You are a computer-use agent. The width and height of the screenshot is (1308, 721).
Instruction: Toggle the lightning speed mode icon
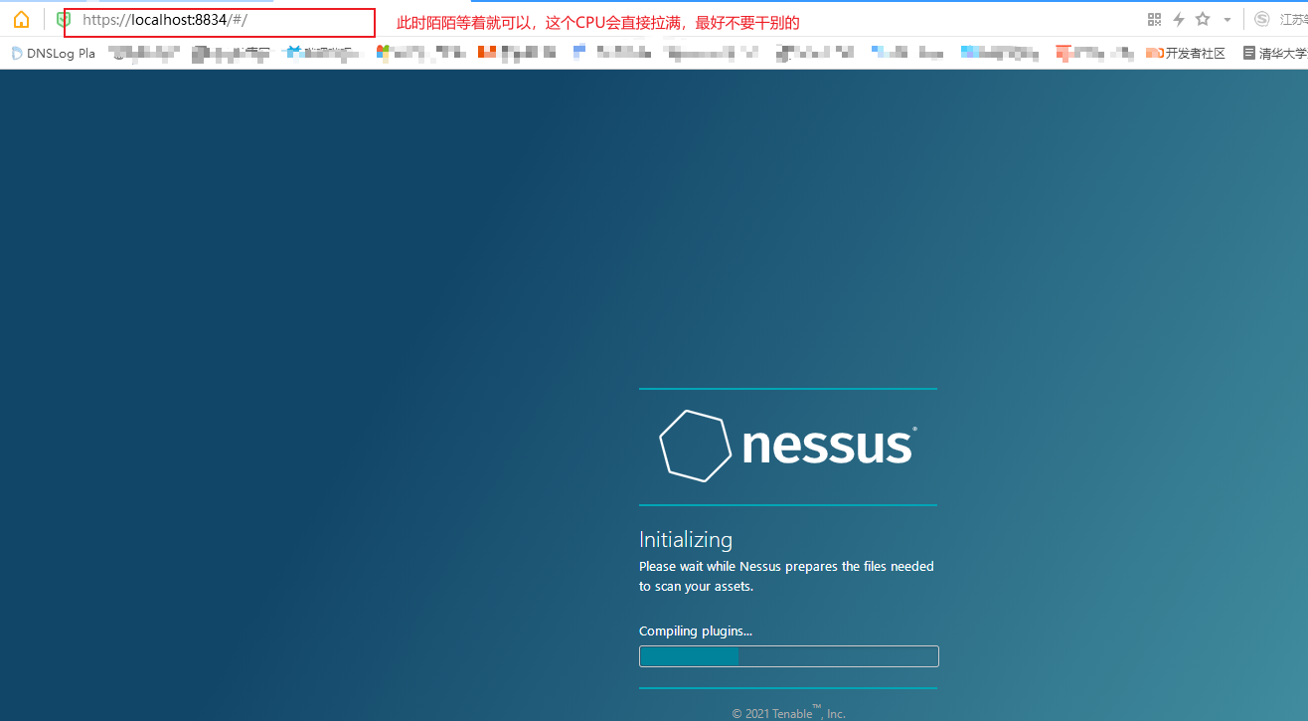point(1179,19)
